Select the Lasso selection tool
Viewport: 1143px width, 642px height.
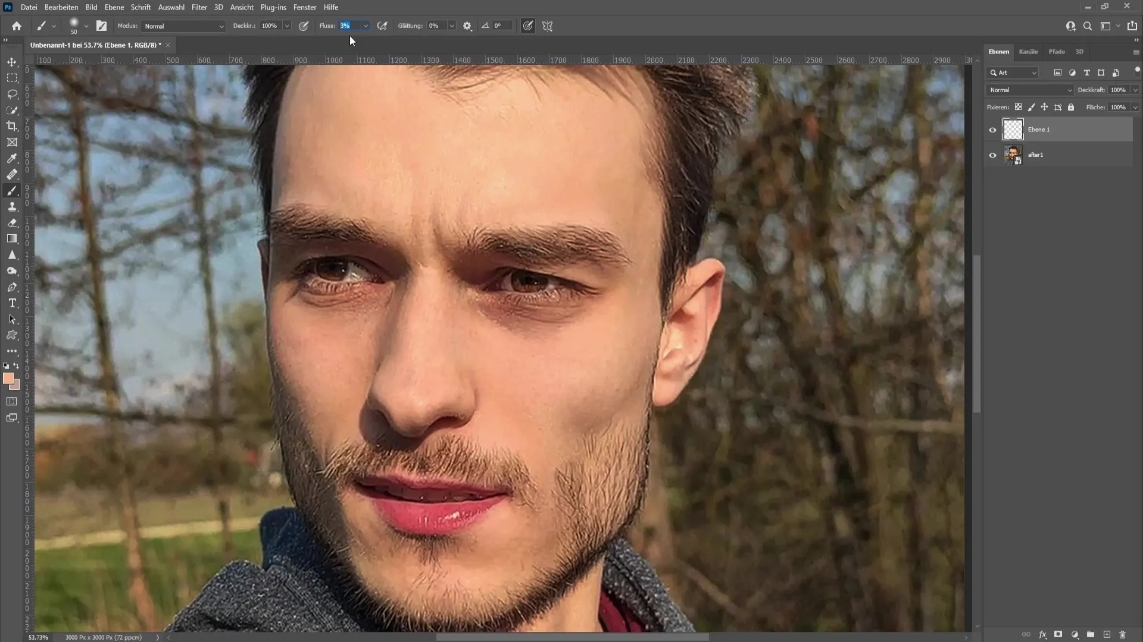(12, 93)
